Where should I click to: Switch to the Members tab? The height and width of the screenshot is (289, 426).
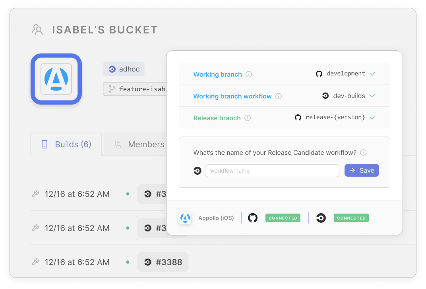pos(139,144)
